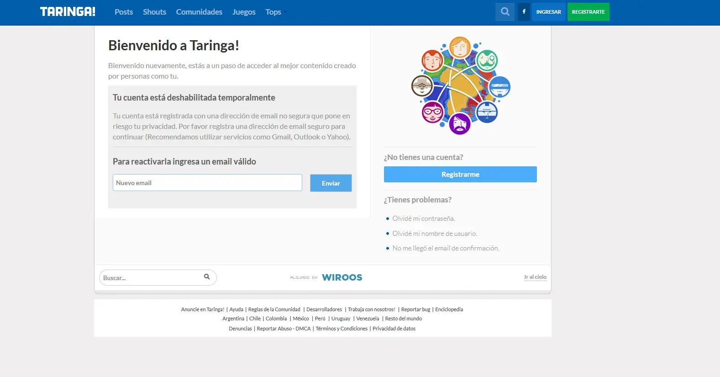Click the '¿No tienes una cuenta?' heading
This screenshot has height=377, width=720.
(x=424, y=157)
